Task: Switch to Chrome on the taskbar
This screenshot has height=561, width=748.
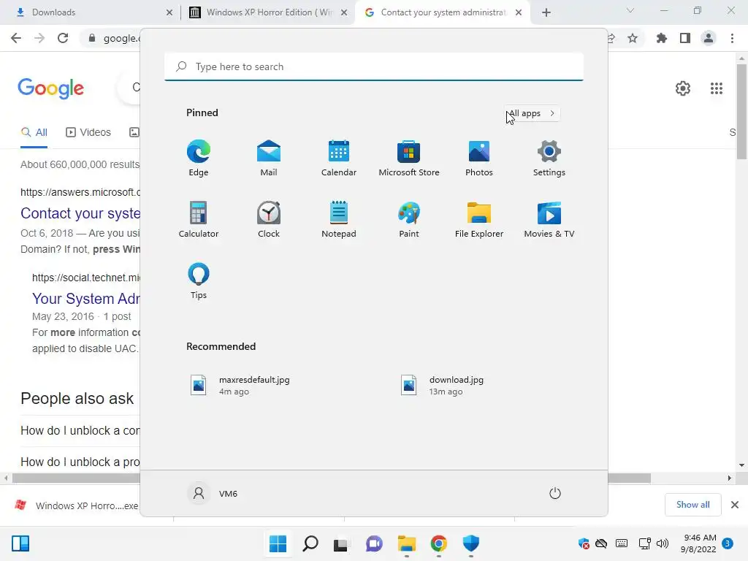Action: coord(439,543)
